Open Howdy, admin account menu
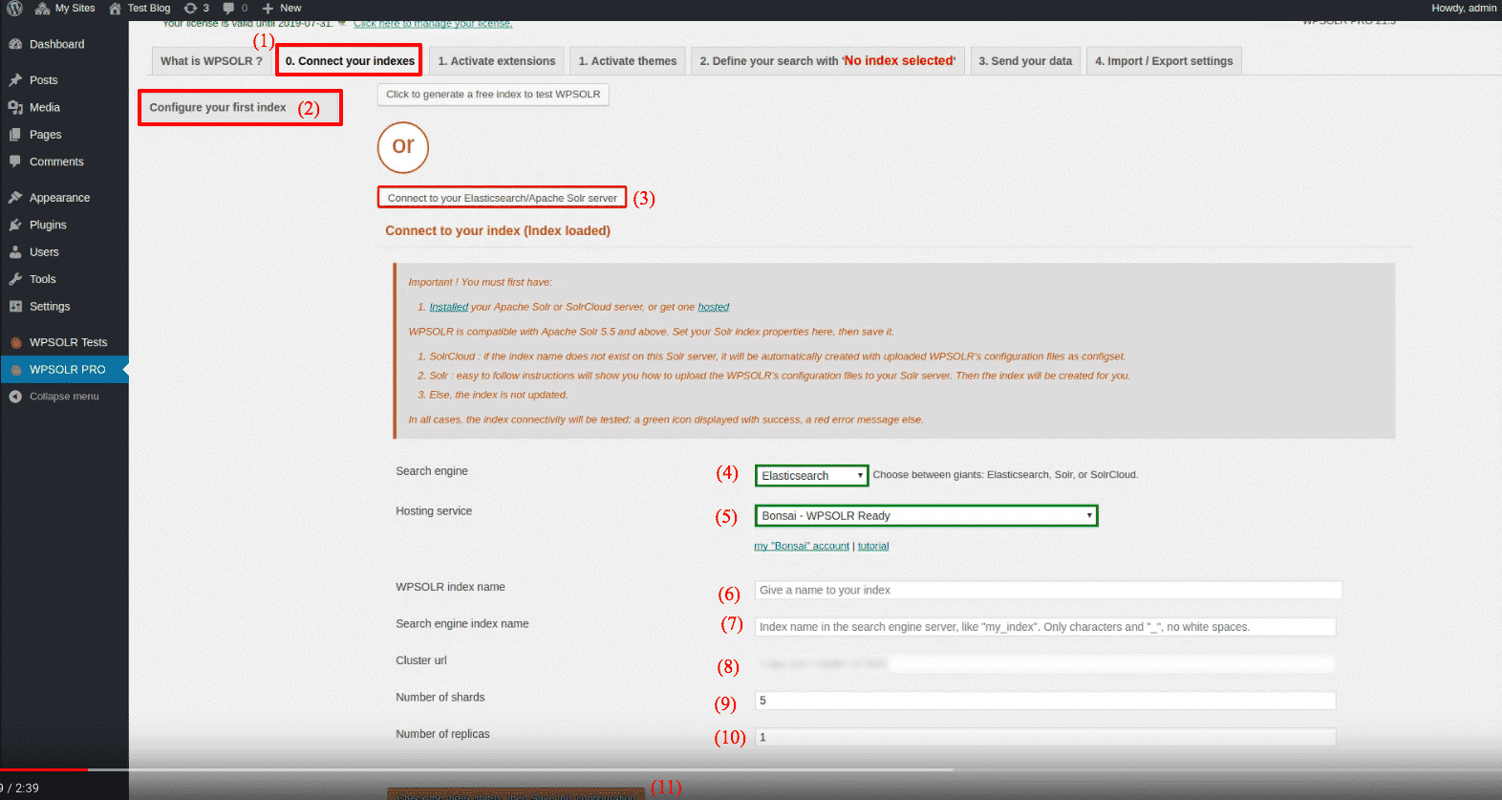 tap(1464, 8)
